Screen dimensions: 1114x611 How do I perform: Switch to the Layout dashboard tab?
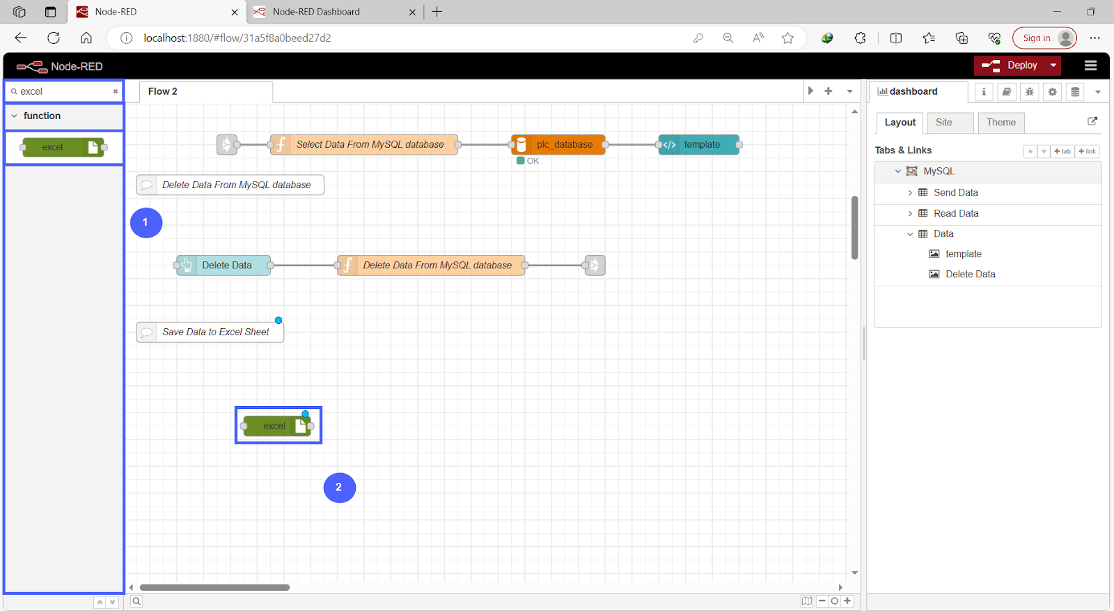tap(900, 123)
